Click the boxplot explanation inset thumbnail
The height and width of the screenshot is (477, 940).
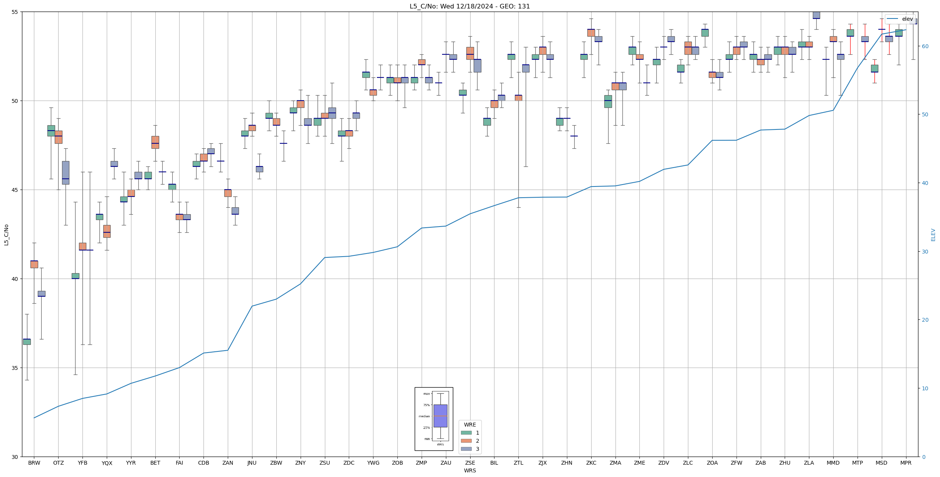pos(434,419)
